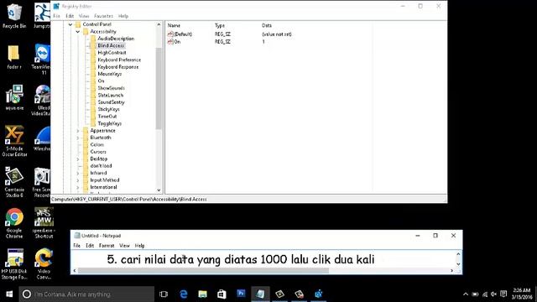Click the registry tree scroll-down arrow

[159, 190]
